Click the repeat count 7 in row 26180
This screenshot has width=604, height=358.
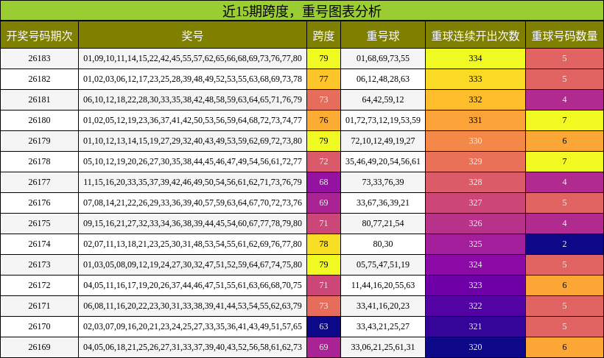click(565, 120)
